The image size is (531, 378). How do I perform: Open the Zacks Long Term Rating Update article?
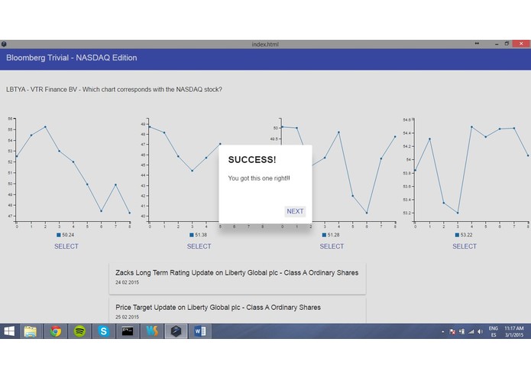pyautogui.click(x=238, y=279)
